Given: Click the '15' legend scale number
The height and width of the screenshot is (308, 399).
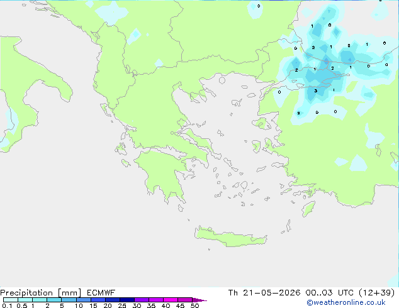Looking at the screenshot, I should click(93, 305).
